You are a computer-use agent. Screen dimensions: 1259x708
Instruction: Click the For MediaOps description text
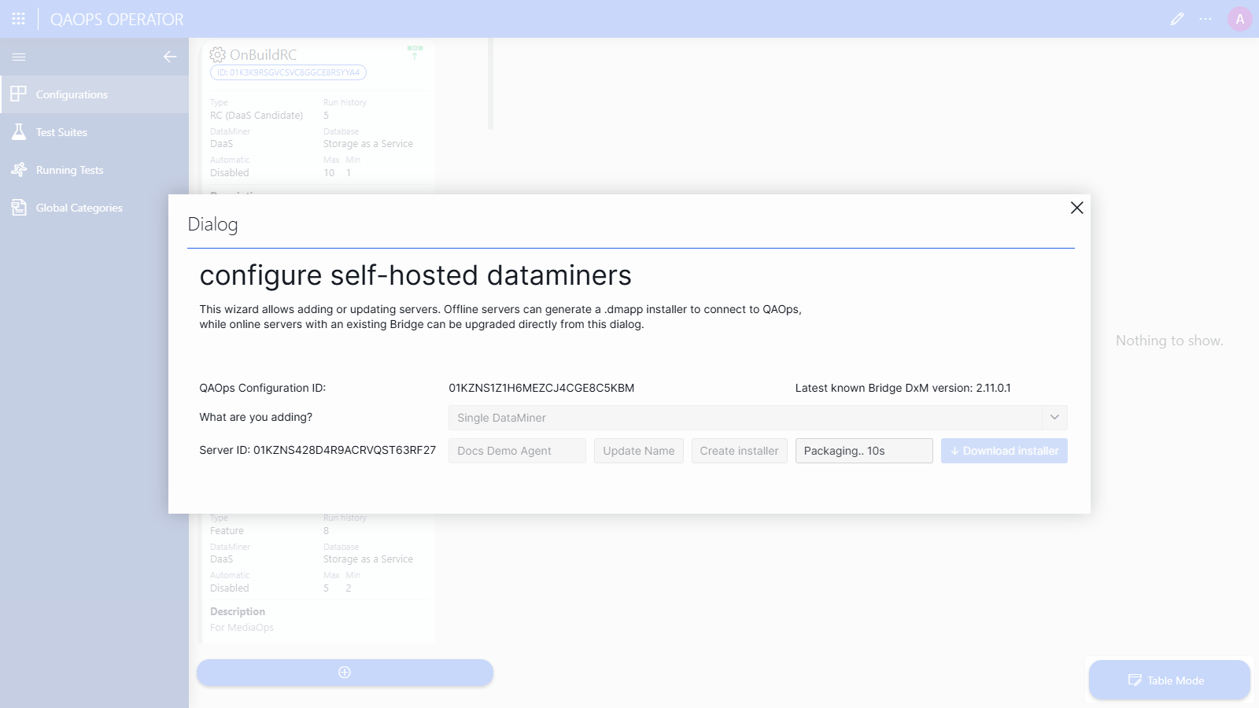[242, 628]
